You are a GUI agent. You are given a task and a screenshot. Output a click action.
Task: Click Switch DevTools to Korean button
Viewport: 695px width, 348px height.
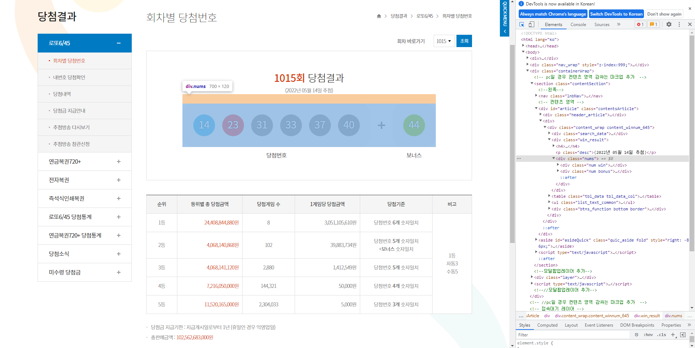click(x=616, y=14)
